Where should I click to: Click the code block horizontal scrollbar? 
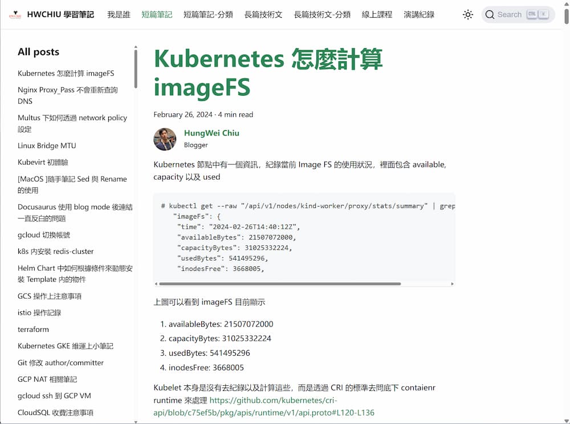(279, 283)
